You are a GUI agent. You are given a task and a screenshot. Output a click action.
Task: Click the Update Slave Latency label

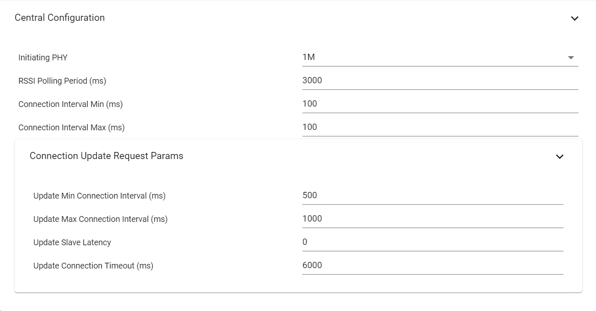click(x=72, y=243)
